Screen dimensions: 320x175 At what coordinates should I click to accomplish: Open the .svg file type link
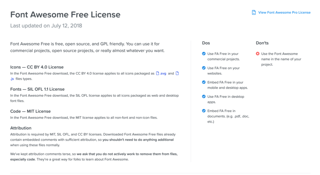click(x=163, y=74)
